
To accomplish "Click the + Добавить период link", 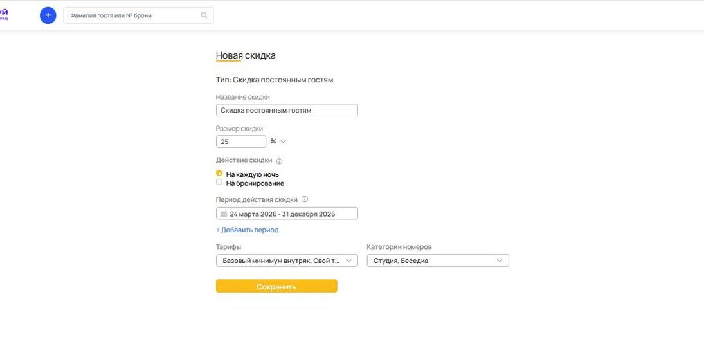I will 247,230.
